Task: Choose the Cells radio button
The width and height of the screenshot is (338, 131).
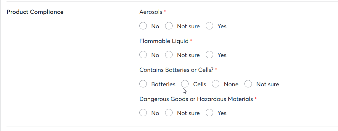Action: 185,84
